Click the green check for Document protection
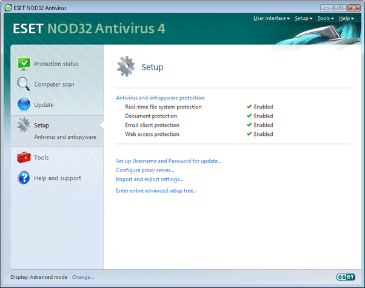Screen dimensions: 365x288 click(249, 116)
